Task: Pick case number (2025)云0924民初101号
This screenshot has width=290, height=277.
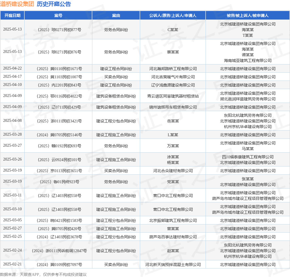Action: click(59, 160)
